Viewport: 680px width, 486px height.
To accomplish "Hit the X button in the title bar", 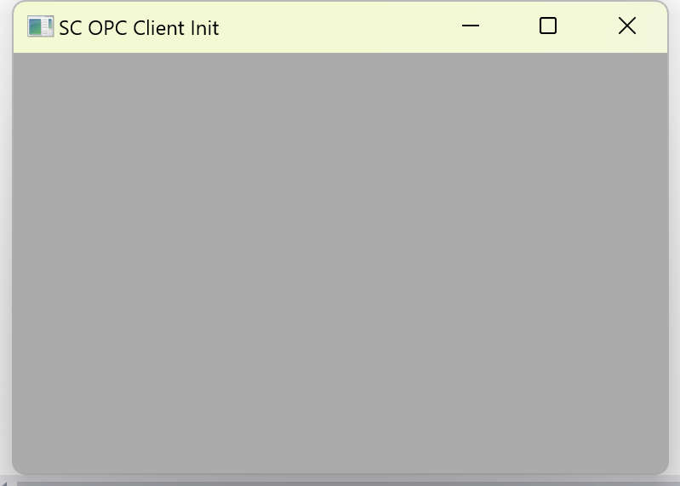I will coord(626,26).
